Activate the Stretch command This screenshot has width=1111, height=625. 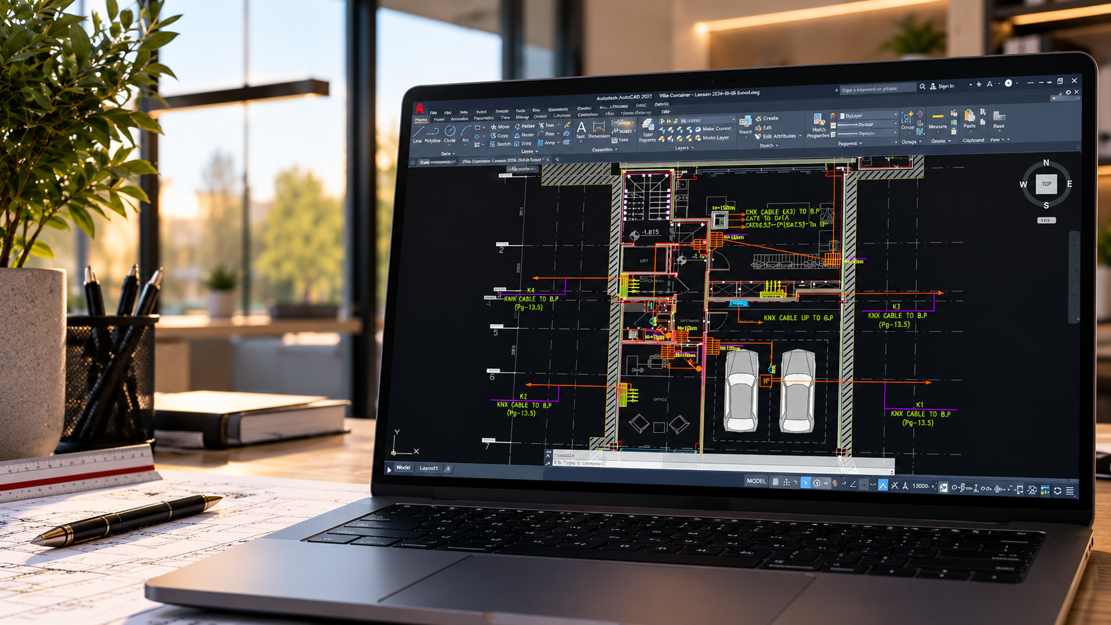[x=500, y=144]
